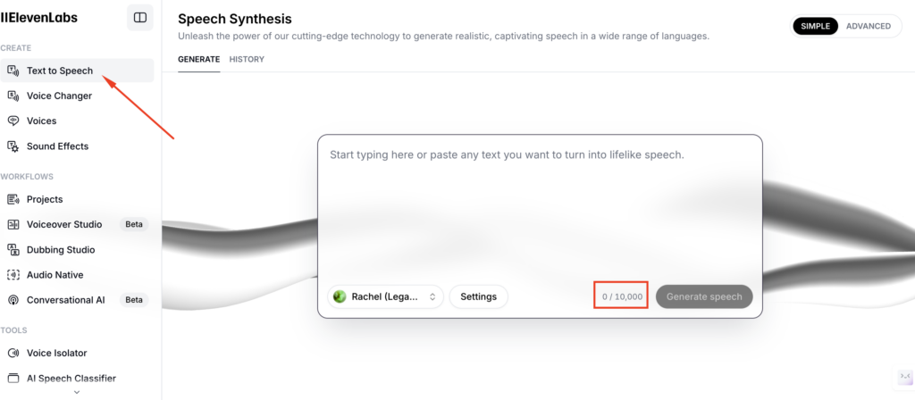This screenshot has width=915, height=400.
Task: Open the Rachel voice selector dropdown
Action: 386,296
